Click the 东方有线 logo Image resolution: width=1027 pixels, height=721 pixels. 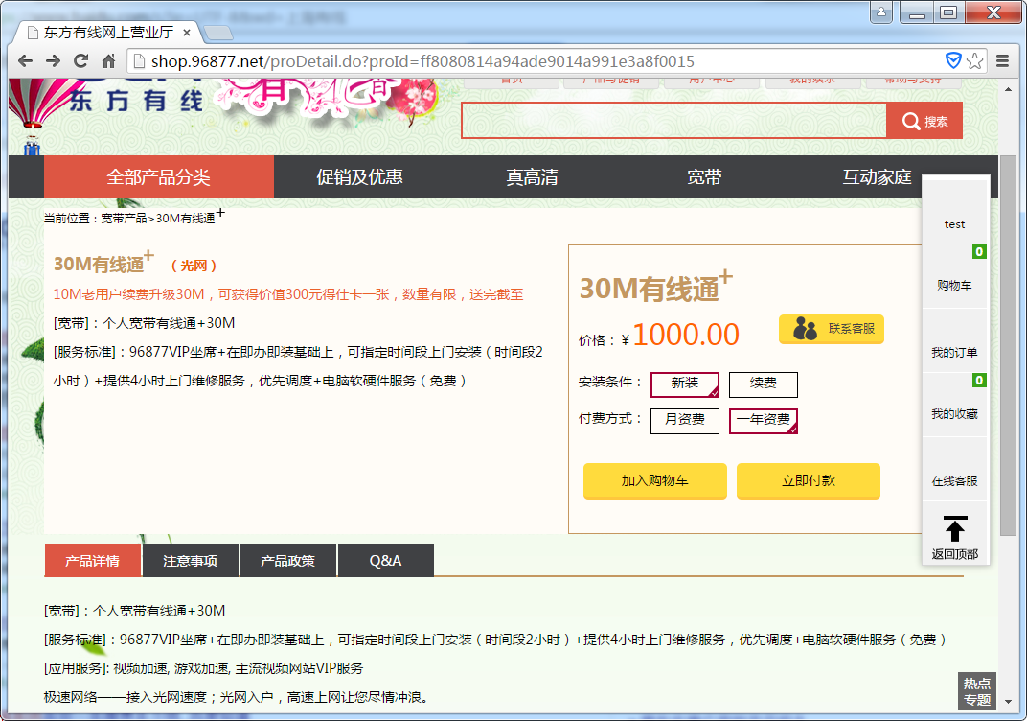coord(136,101)
